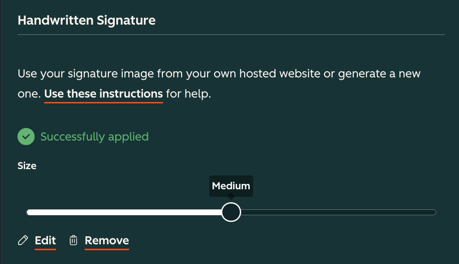
Task: Click the word "one." before the instructions link
Action: click(29, 94)
